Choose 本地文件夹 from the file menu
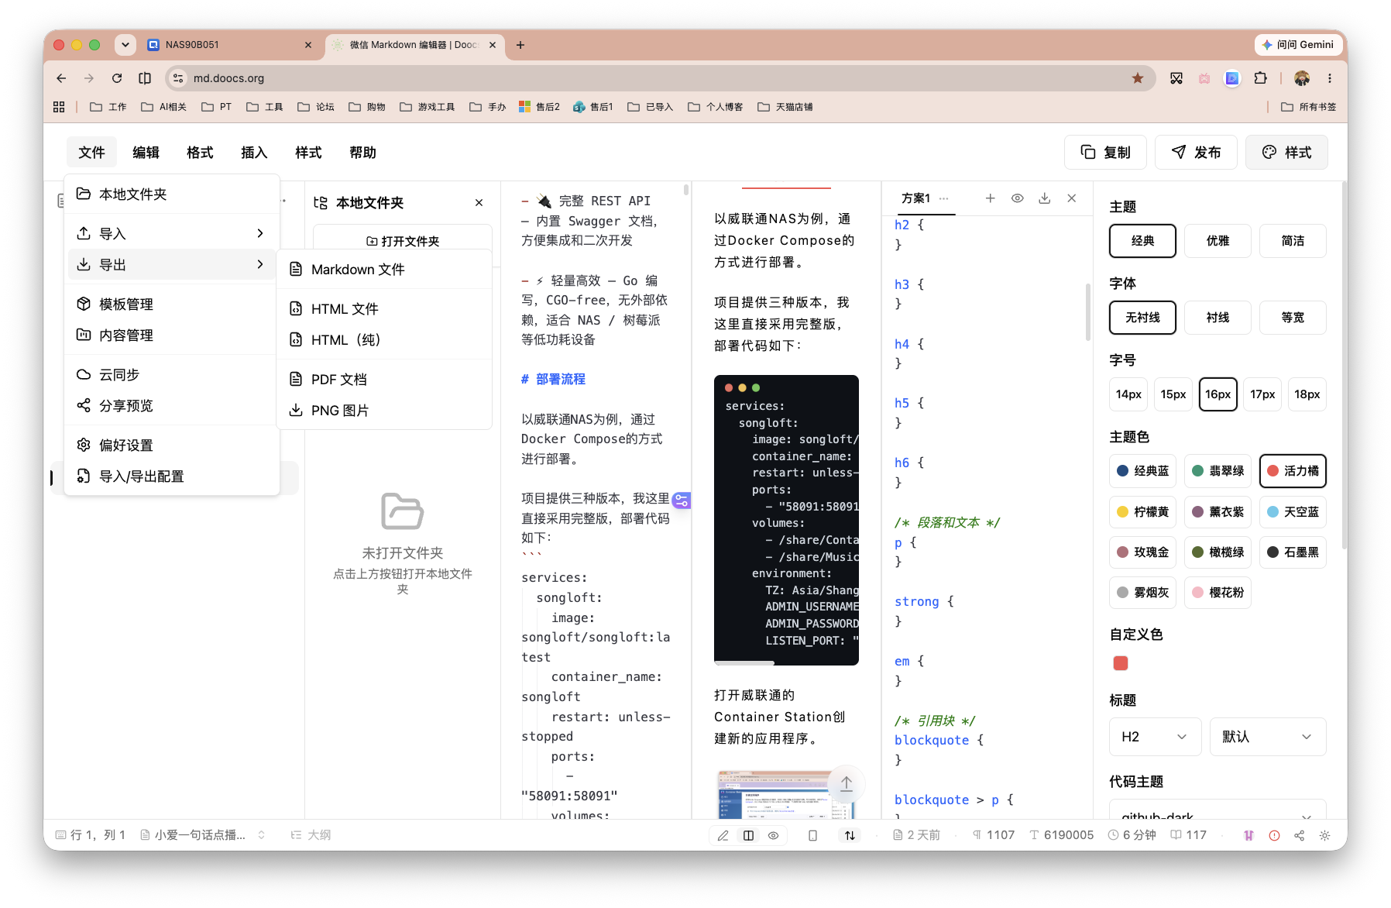 172,194
